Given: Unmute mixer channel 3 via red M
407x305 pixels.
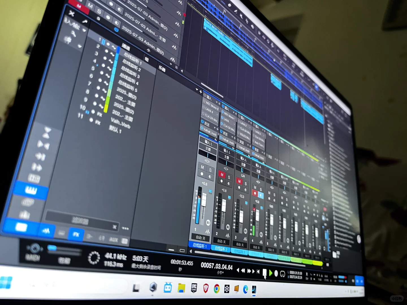Looking at the screenshot, I should (239, 181).
